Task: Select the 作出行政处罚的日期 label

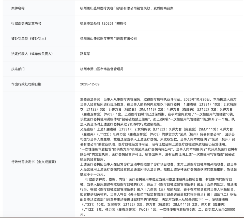Action: [x=26, y=84]
